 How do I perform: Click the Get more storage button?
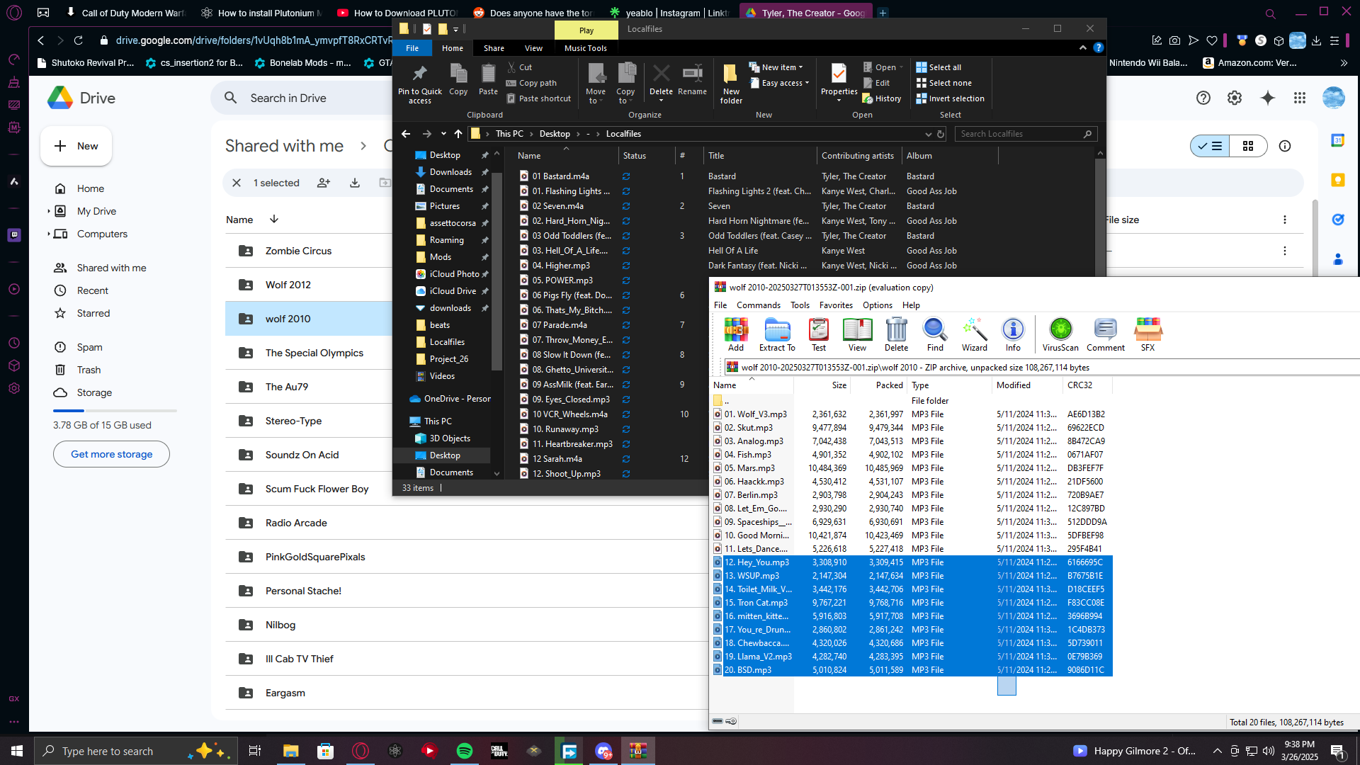pos(111,454)
